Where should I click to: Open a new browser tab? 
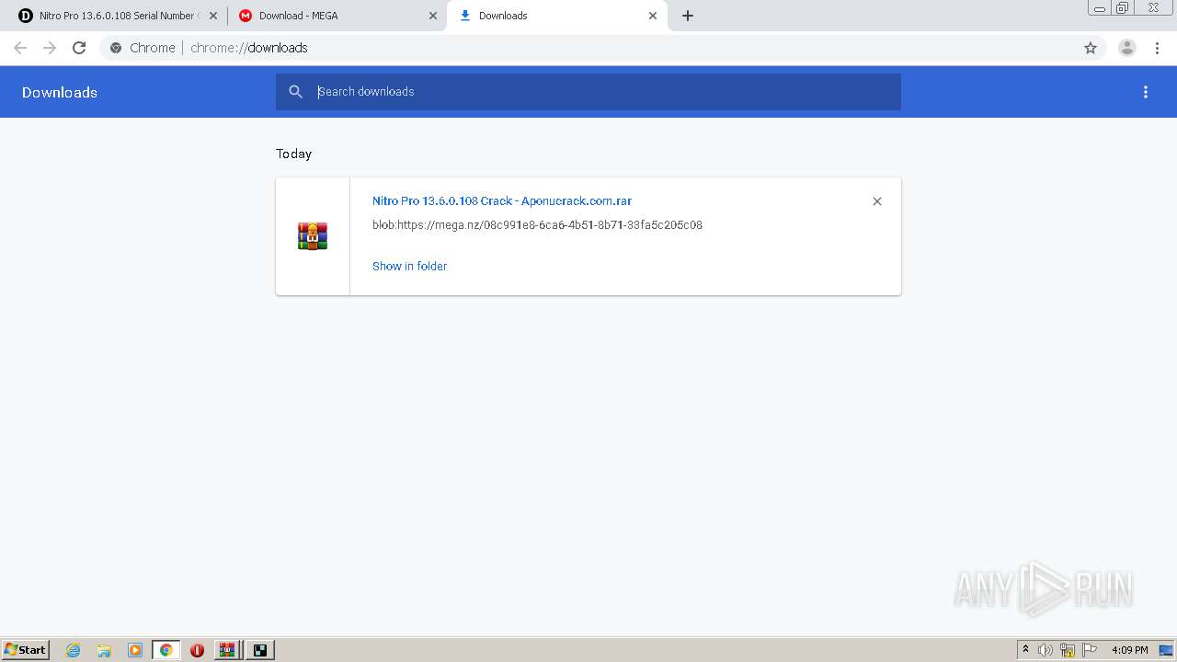tap(688, 16)
